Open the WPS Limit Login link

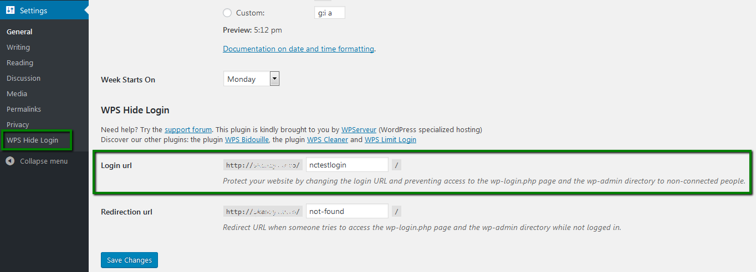(x=390, y=140)
